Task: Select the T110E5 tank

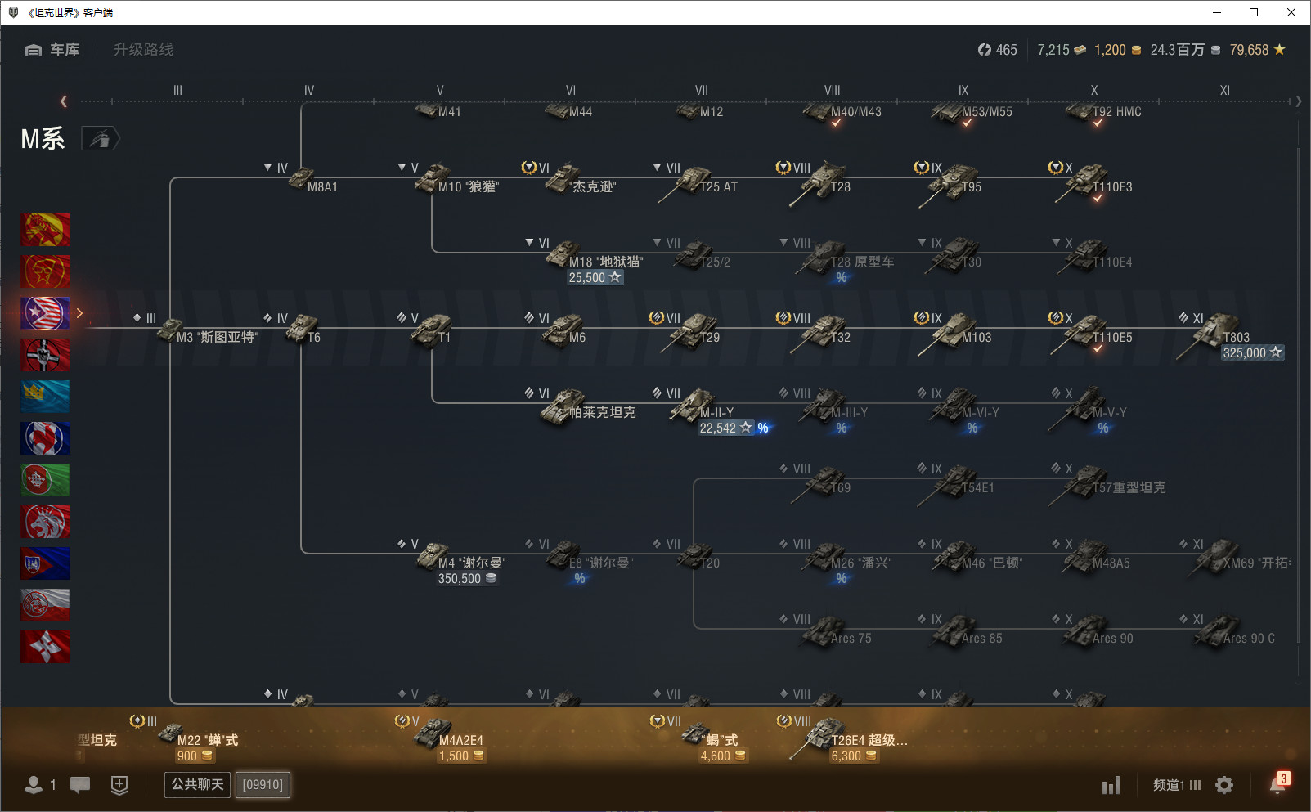Action: click(x=1093, y=333)
